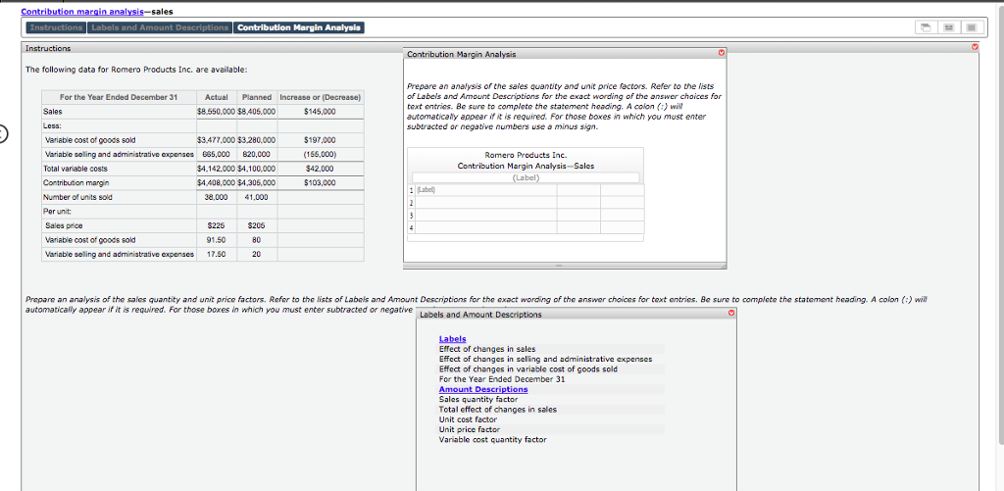Click sales increase value $145,000
The height and width of the screenshot is (491, 1004).
(321, 112)
